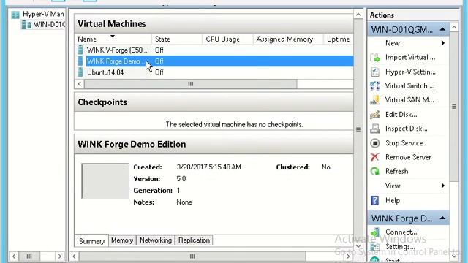Image resolution: width=468 pixels, height=263 pixels.
Task: Click the Virtual Switch Manager icon
Action: 375,86
